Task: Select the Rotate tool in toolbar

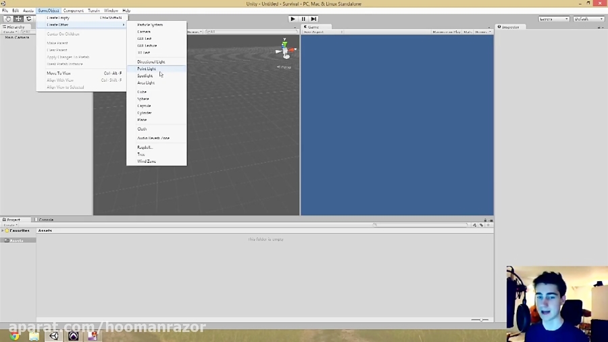Action: click(28, 19)
